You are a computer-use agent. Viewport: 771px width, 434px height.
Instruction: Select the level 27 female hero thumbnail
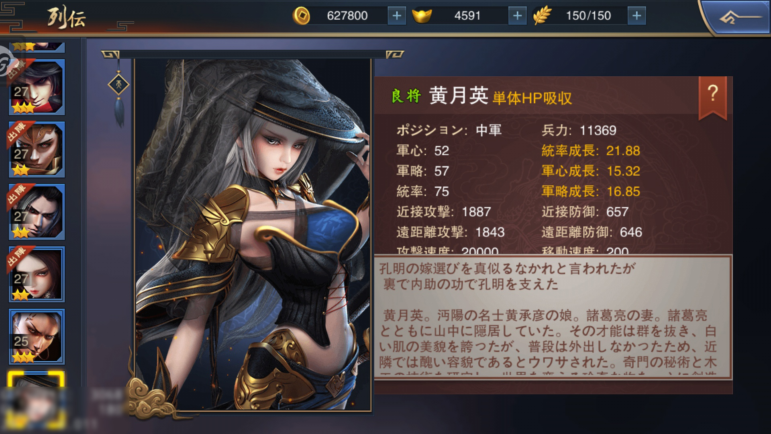click(x=37, y=274)
